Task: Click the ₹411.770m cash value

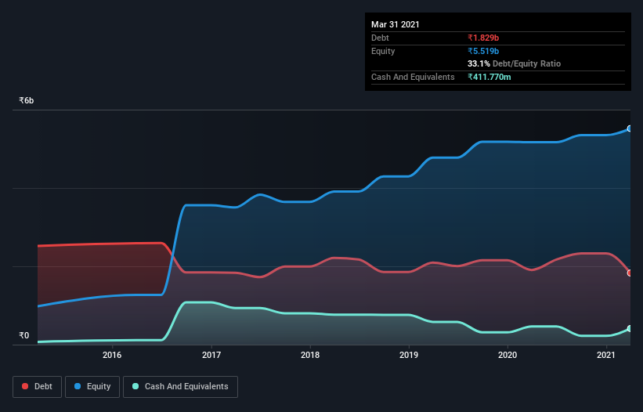Action: [489, 77]
